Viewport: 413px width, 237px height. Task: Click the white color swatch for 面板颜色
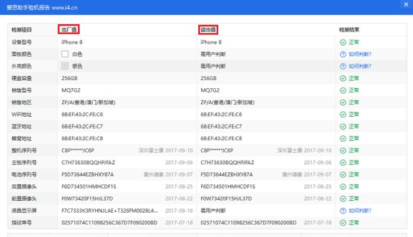(65, 54)
